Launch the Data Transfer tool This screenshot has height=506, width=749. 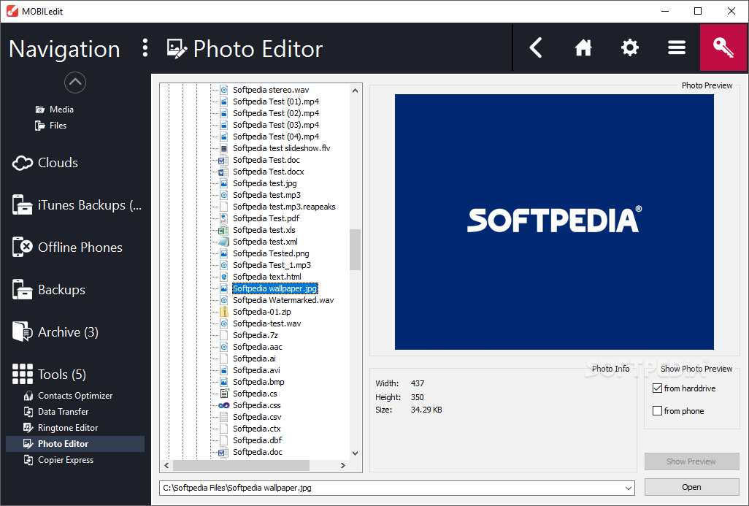click(64, 412)
